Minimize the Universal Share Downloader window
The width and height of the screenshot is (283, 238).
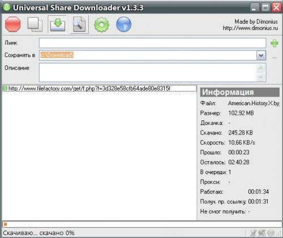[254, 7]
